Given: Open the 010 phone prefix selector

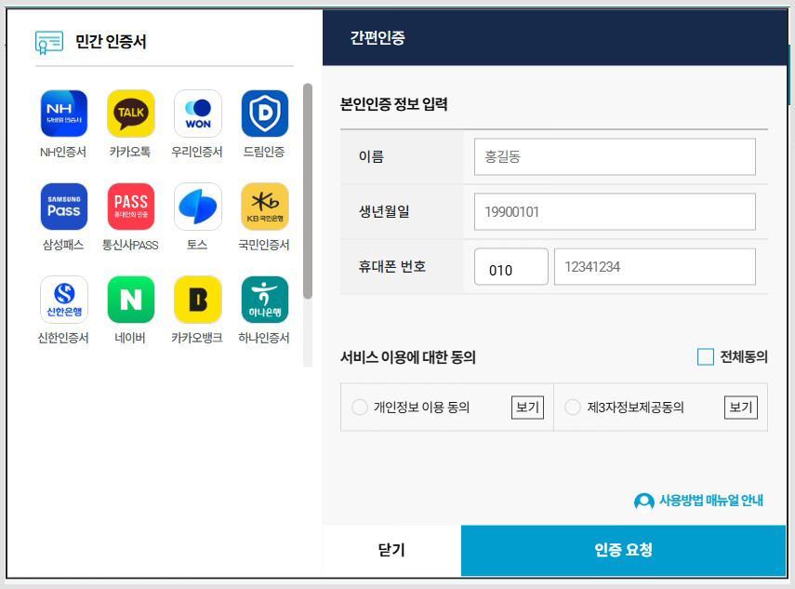Looking at the screenshot, I should [x=510, y=267].
